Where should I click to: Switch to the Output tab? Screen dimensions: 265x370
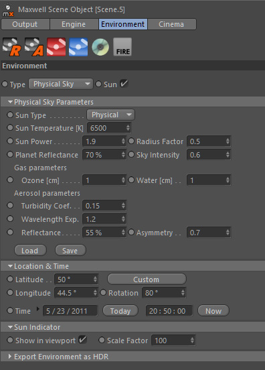click(x=25, y=24)
